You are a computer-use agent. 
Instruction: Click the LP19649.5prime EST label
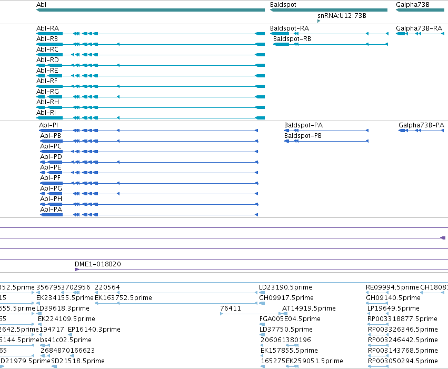coord(393,308)
